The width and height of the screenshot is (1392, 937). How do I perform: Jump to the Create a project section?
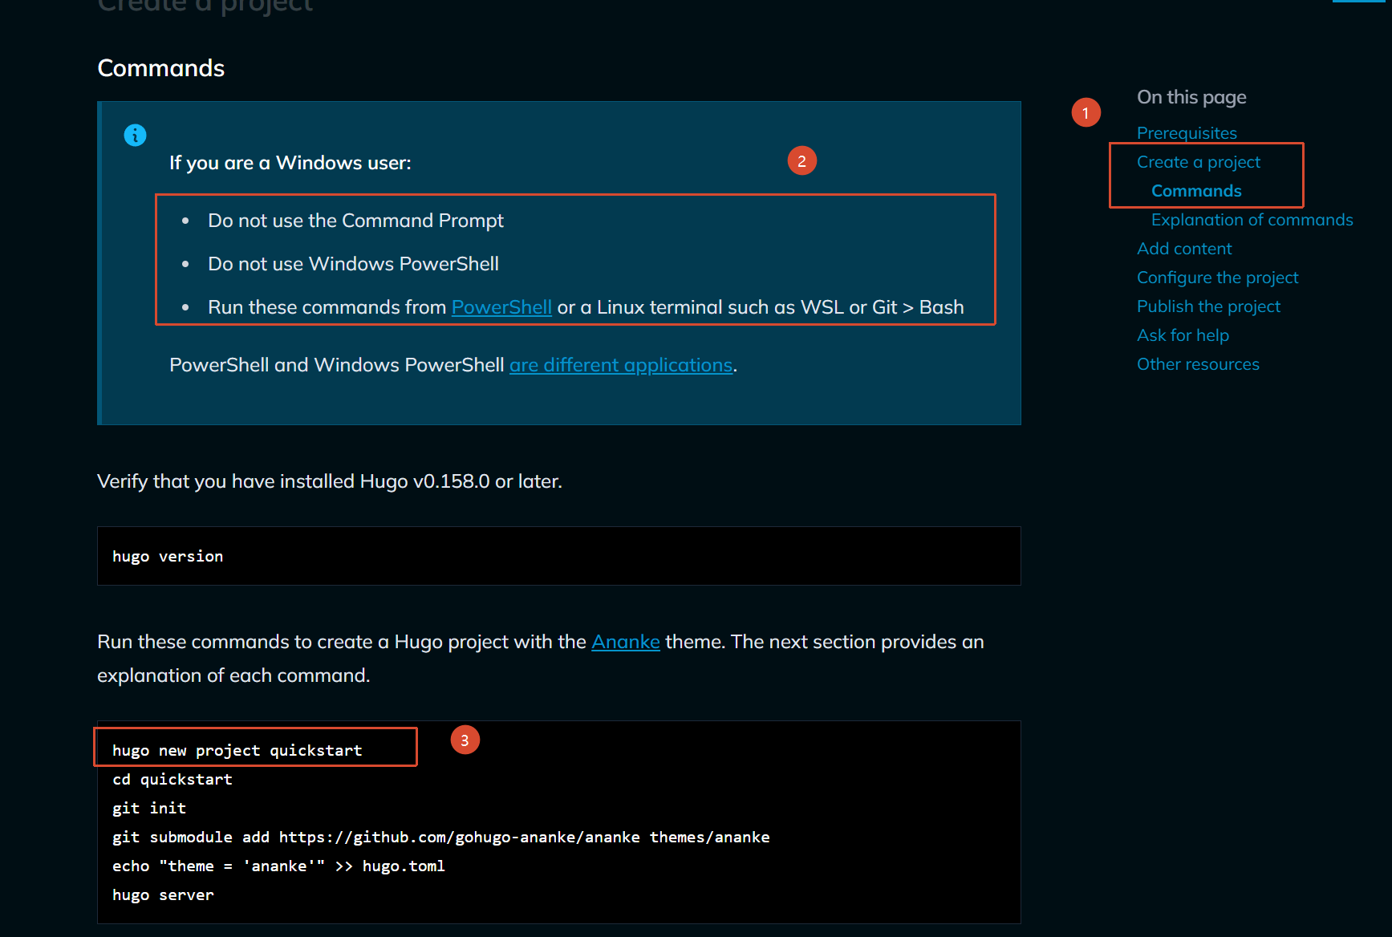point(1199,162)
